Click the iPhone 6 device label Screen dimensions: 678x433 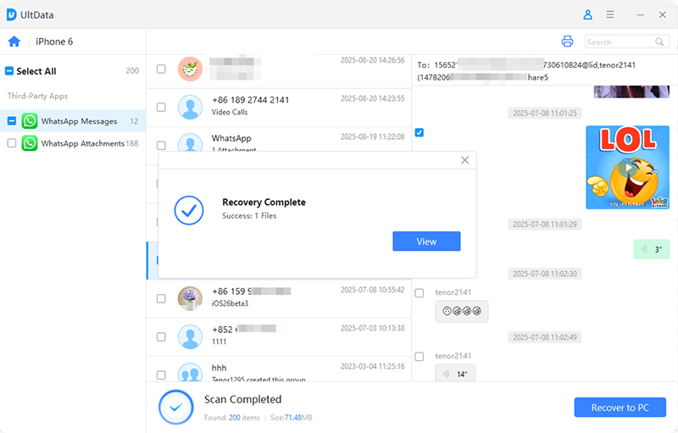click(54, 42)
